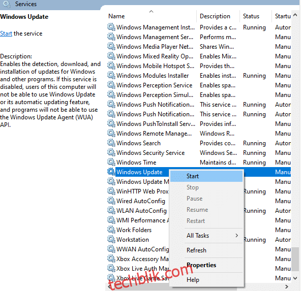Click the gear icon beside Windows Time
This screenshot has height=291, width=301.
coord(111,162)
